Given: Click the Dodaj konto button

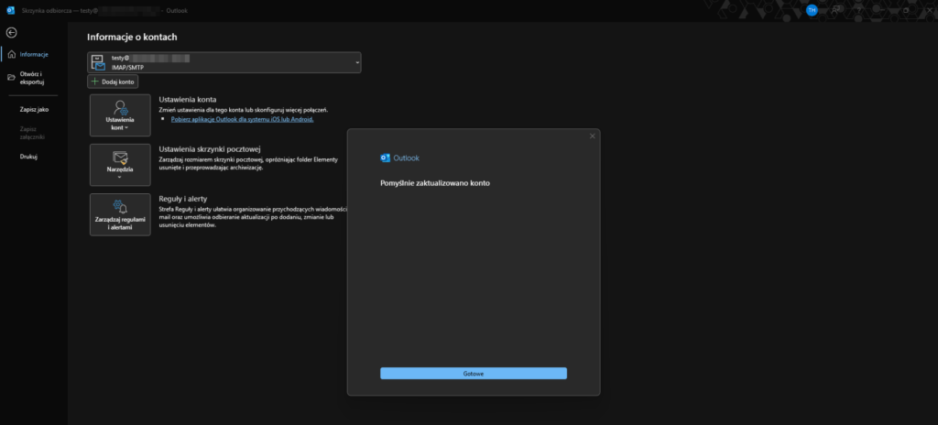Looking at the screenshot, I should click(x=113, y=82).
